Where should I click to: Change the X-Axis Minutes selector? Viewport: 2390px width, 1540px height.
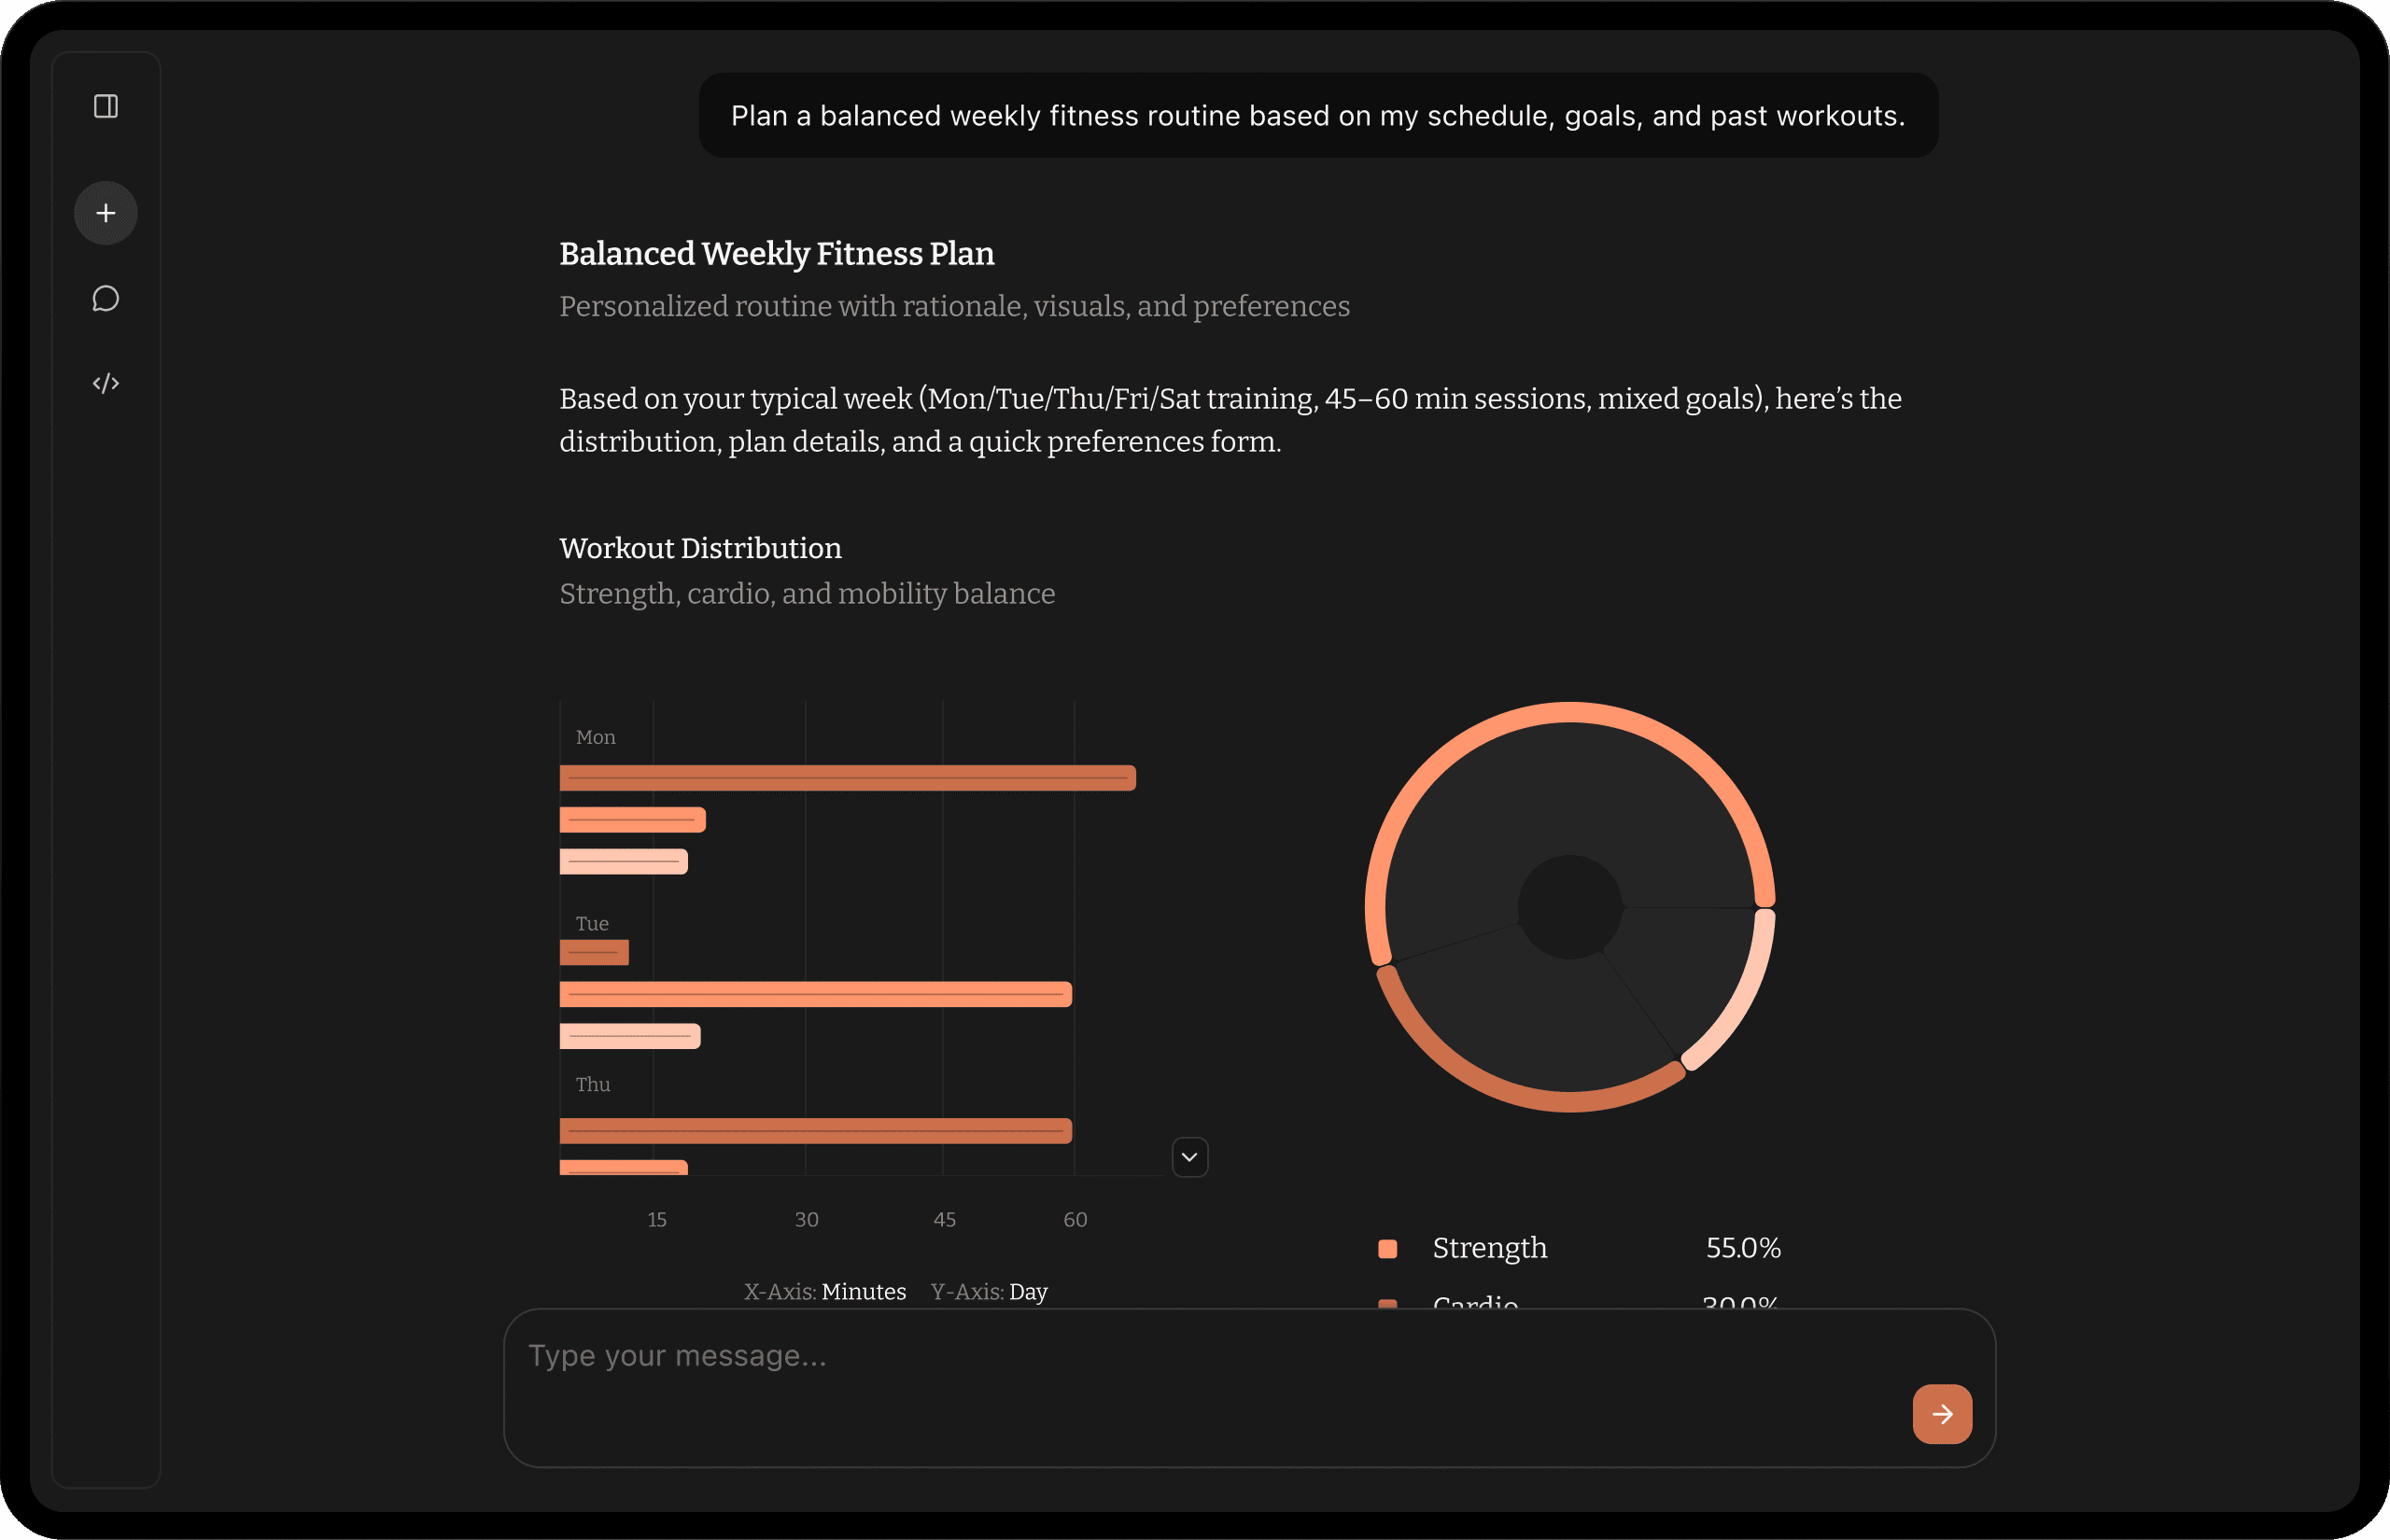(863, 1291)
